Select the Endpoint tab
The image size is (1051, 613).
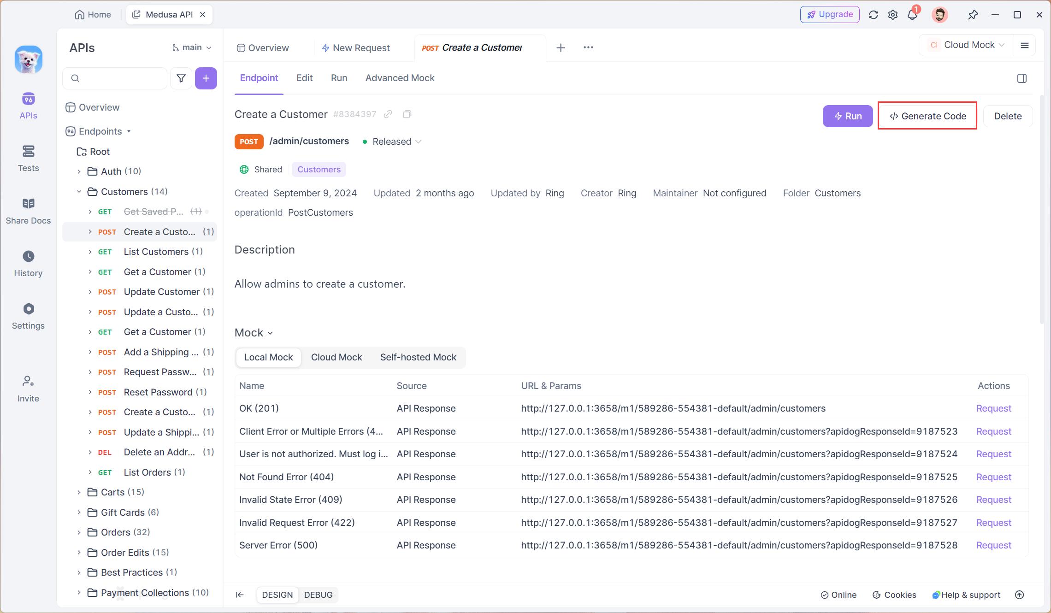point(259,78)
